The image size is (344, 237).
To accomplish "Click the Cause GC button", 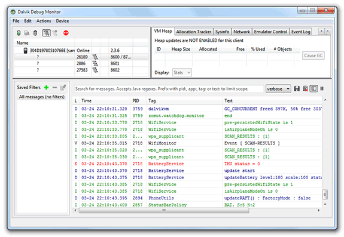I will [313, 56].
